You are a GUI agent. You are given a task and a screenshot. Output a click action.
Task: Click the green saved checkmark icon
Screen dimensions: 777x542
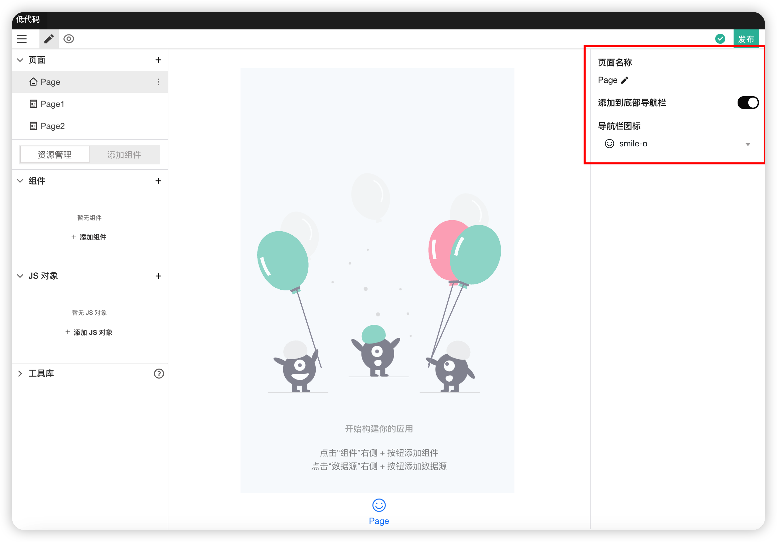(x=720, y=38)
